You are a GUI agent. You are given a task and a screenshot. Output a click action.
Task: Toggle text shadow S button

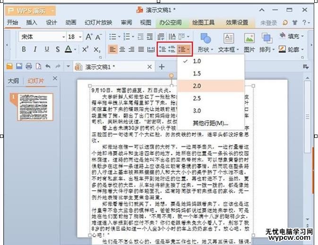[x=58, y=49]
